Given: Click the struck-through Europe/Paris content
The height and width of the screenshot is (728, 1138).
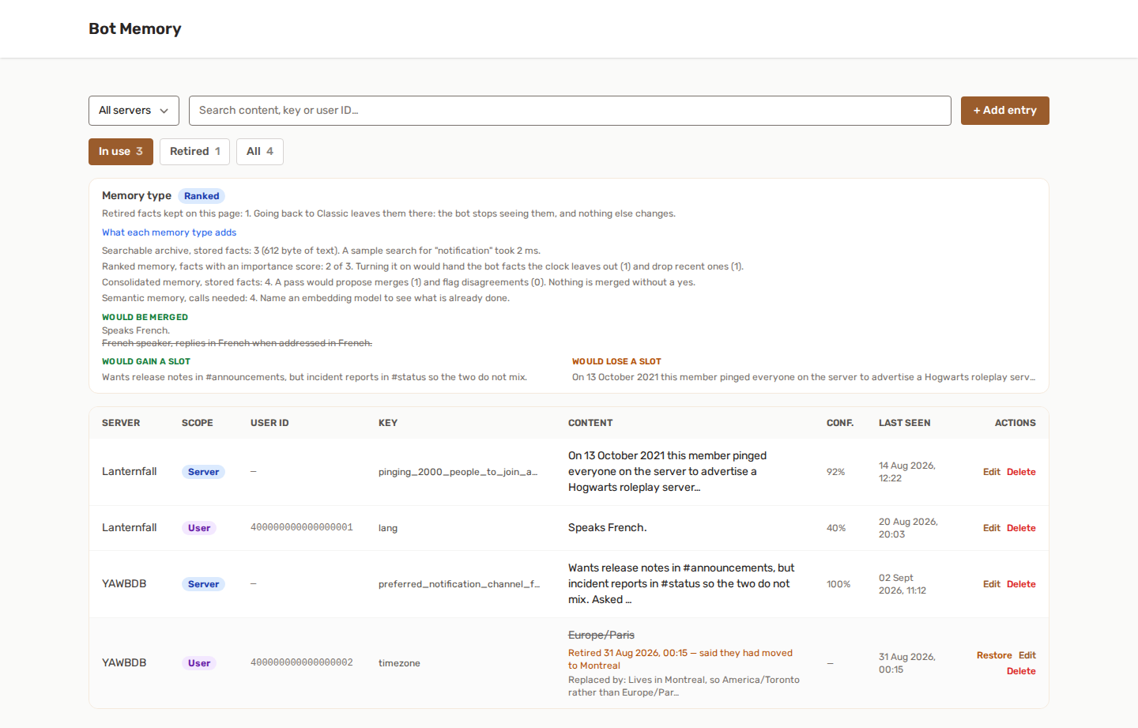Looking at the screenshot, I should 601,635.
